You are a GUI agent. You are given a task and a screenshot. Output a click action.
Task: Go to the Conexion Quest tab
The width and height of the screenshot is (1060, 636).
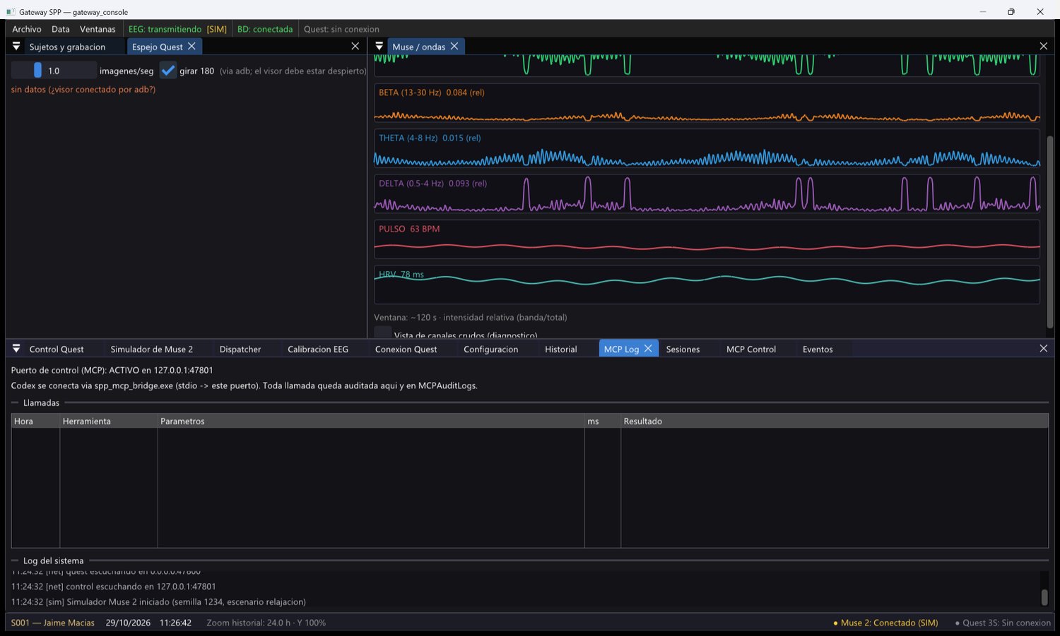tap(406, 349)
